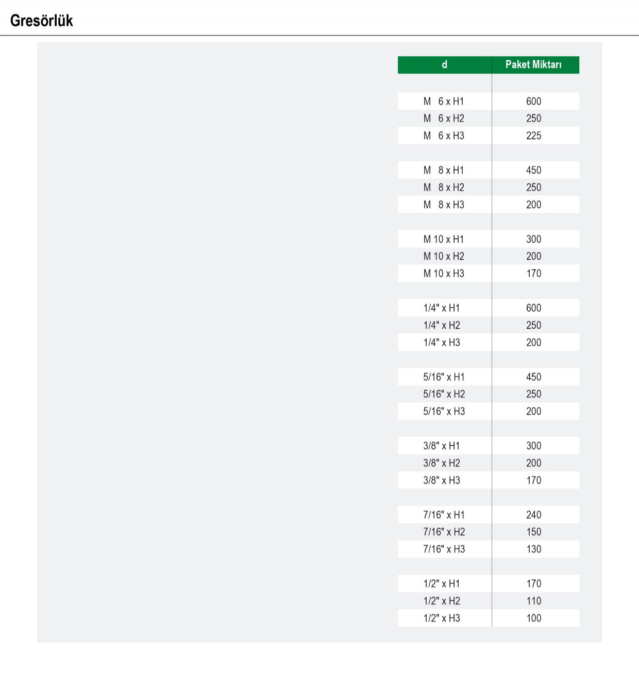Select the Paket Miktarı column header
This screenshot has height=674, width=639.
pos(535,65)
